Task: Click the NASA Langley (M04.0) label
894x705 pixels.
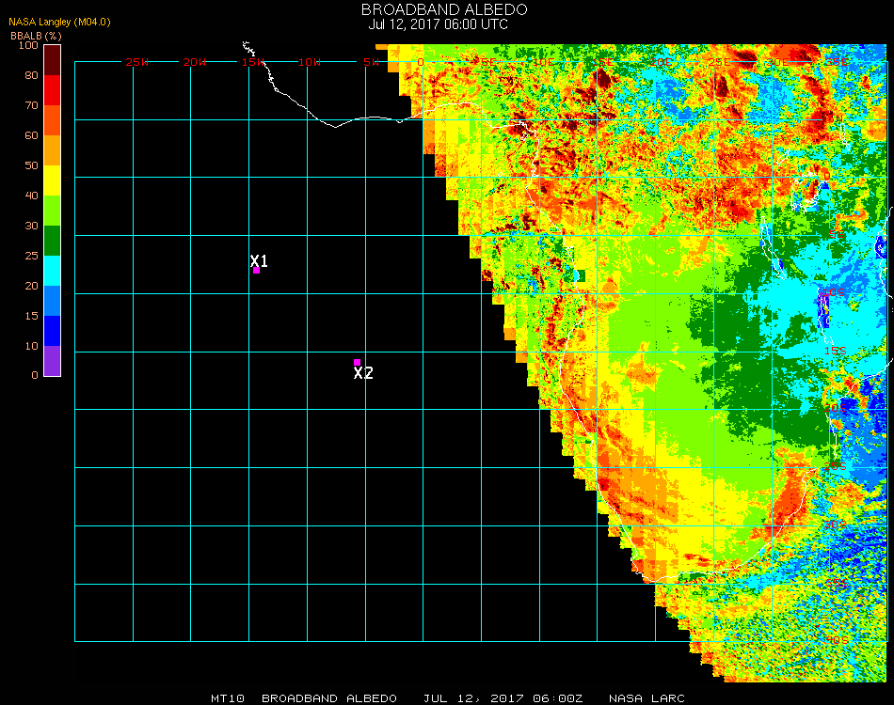Action: click(x=60, y=23)
